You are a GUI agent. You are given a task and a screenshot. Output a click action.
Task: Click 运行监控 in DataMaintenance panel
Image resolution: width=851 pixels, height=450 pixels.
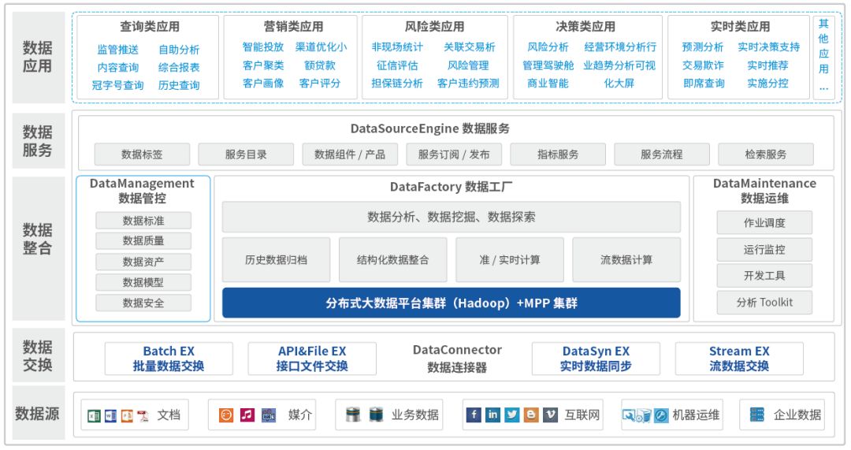pyautogui.click(x=764, y=250)
